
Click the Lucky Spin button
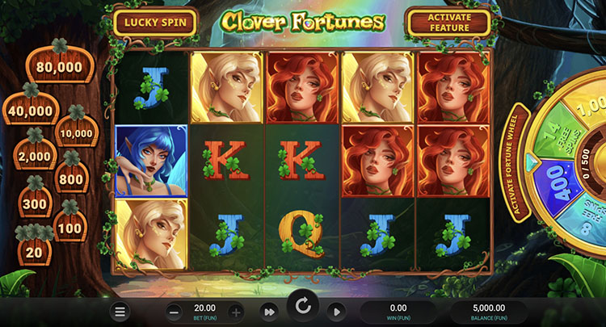point(155,23)
